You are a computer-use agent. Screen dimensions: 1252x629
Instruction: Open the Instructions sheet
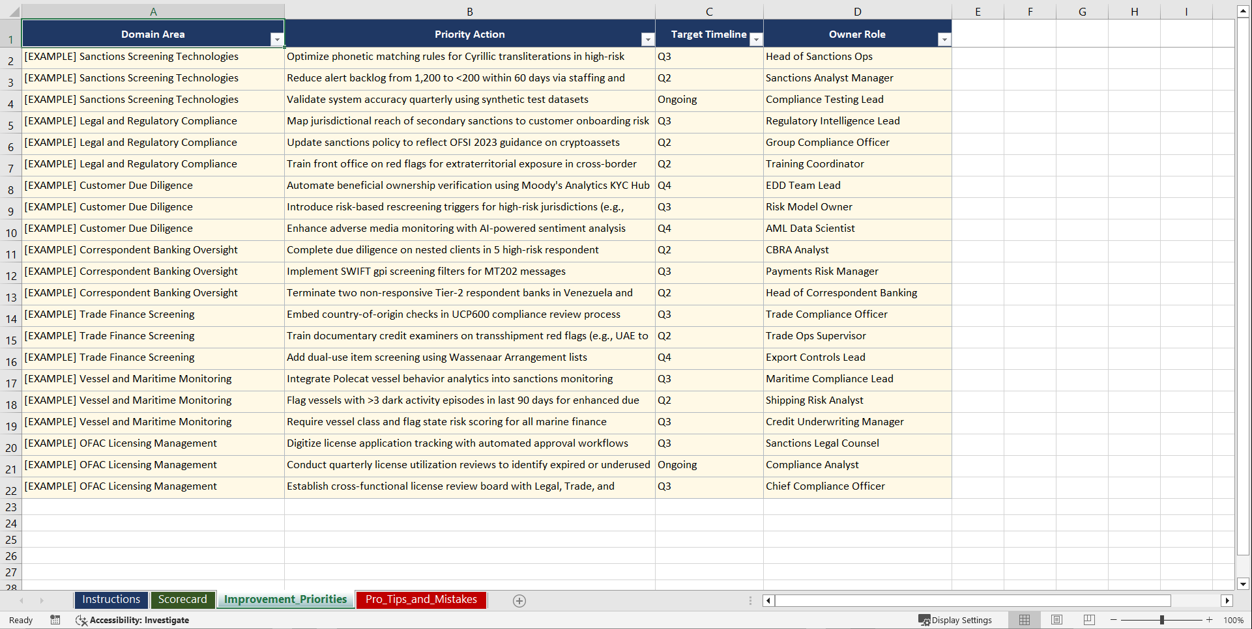tap(111, 600)
